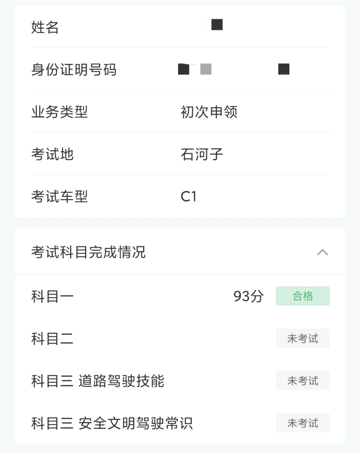Click the 石河子 exam location value
The width and height of the screenshot is (360, 453).
coord(202,154)
